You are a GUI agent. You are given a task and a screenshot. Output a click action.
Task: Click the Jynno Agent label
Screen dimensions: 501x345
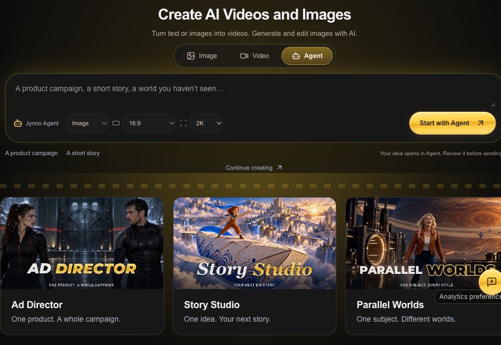tap(42, 124)
